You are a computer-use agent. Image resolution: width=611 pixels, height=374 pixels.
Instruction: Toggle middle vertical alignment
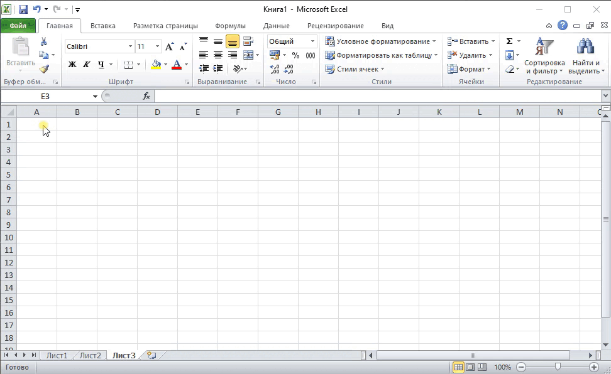click(x=218, y=41)
